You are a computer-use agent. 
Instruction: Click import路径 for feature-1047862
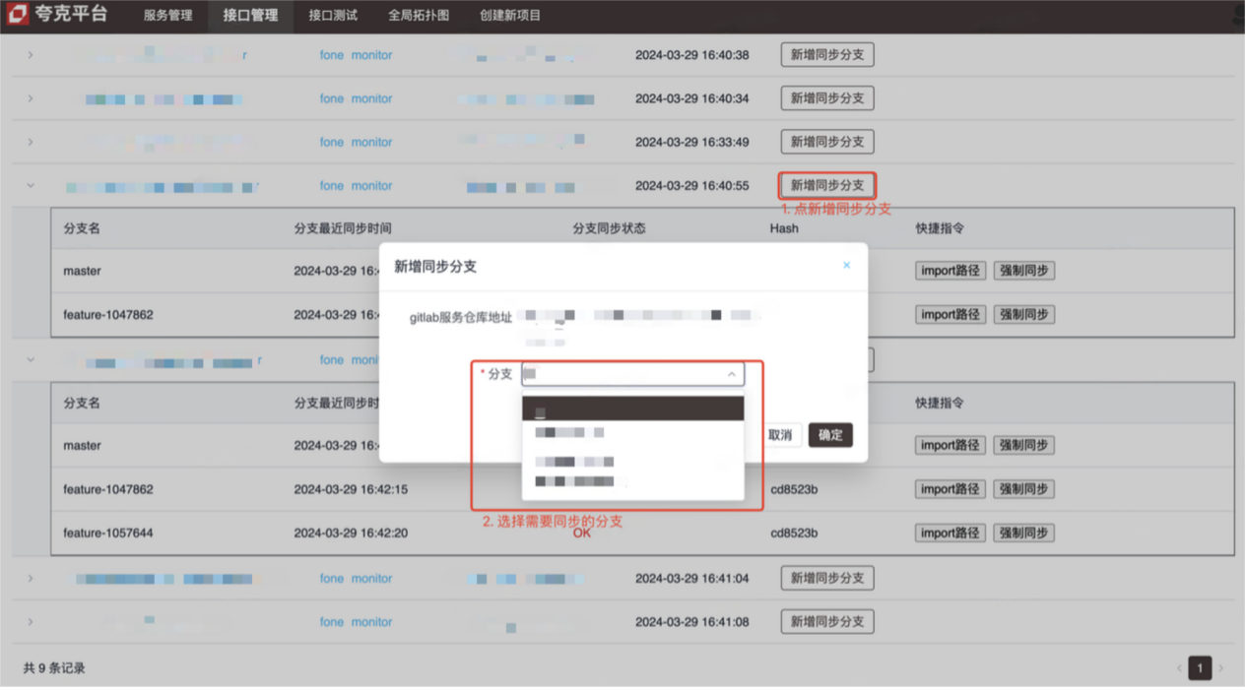(950, 314)
